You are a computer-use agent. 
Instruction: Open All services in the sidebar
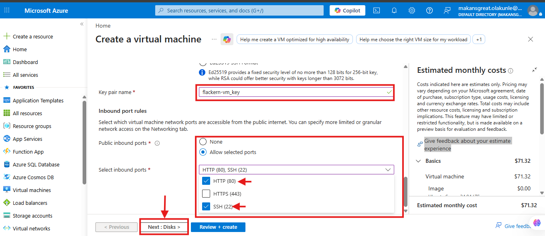point(25,75)
